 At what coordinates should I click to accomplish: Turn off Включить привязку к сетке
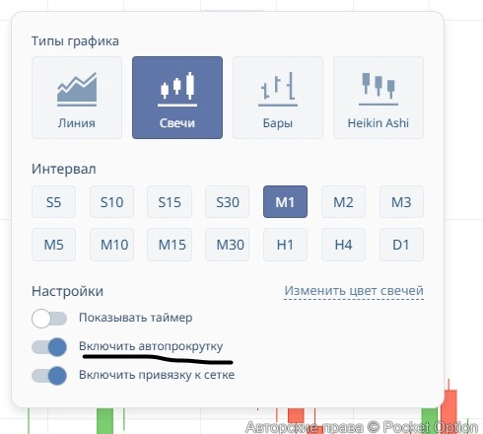click(49, 376)
